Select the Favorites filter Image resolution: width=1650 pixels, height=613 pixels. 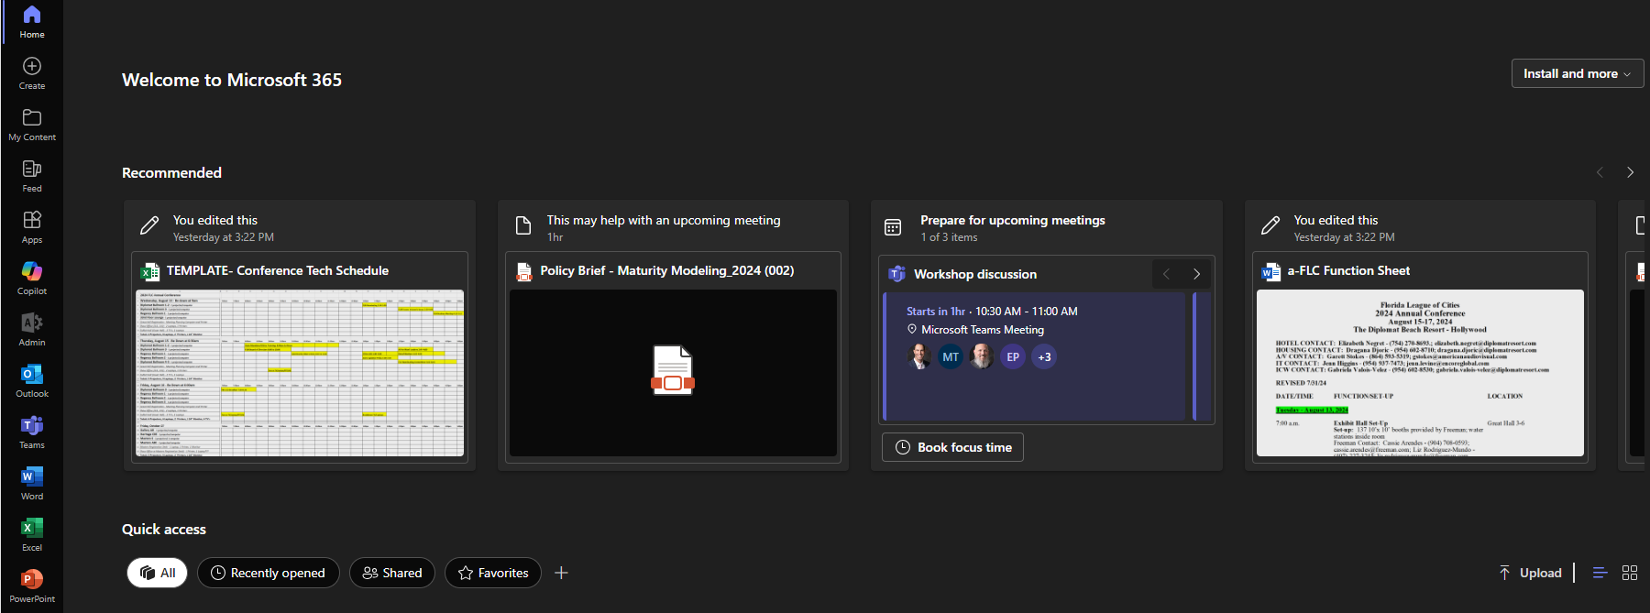[x=493, y=573]
